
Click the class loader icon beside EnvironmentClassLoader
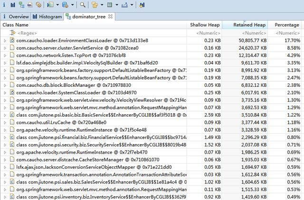(x=12, y=40)
